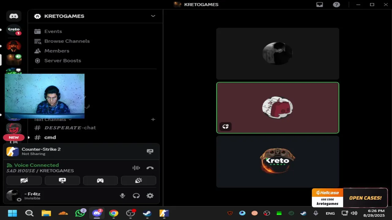Open Google Chrome from taskbar
This screenshot has height=220, width=392.
114,213
